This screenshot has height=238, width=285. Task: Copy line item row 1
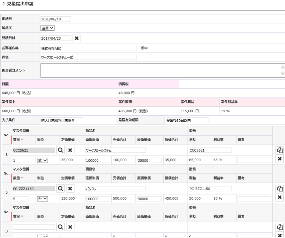(x=279, y=150)
